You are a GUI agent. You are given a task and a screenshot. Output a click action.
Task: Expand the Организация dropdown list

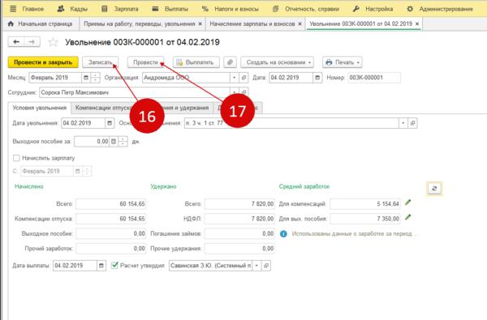pyautogui.click(x=235, y=78)
